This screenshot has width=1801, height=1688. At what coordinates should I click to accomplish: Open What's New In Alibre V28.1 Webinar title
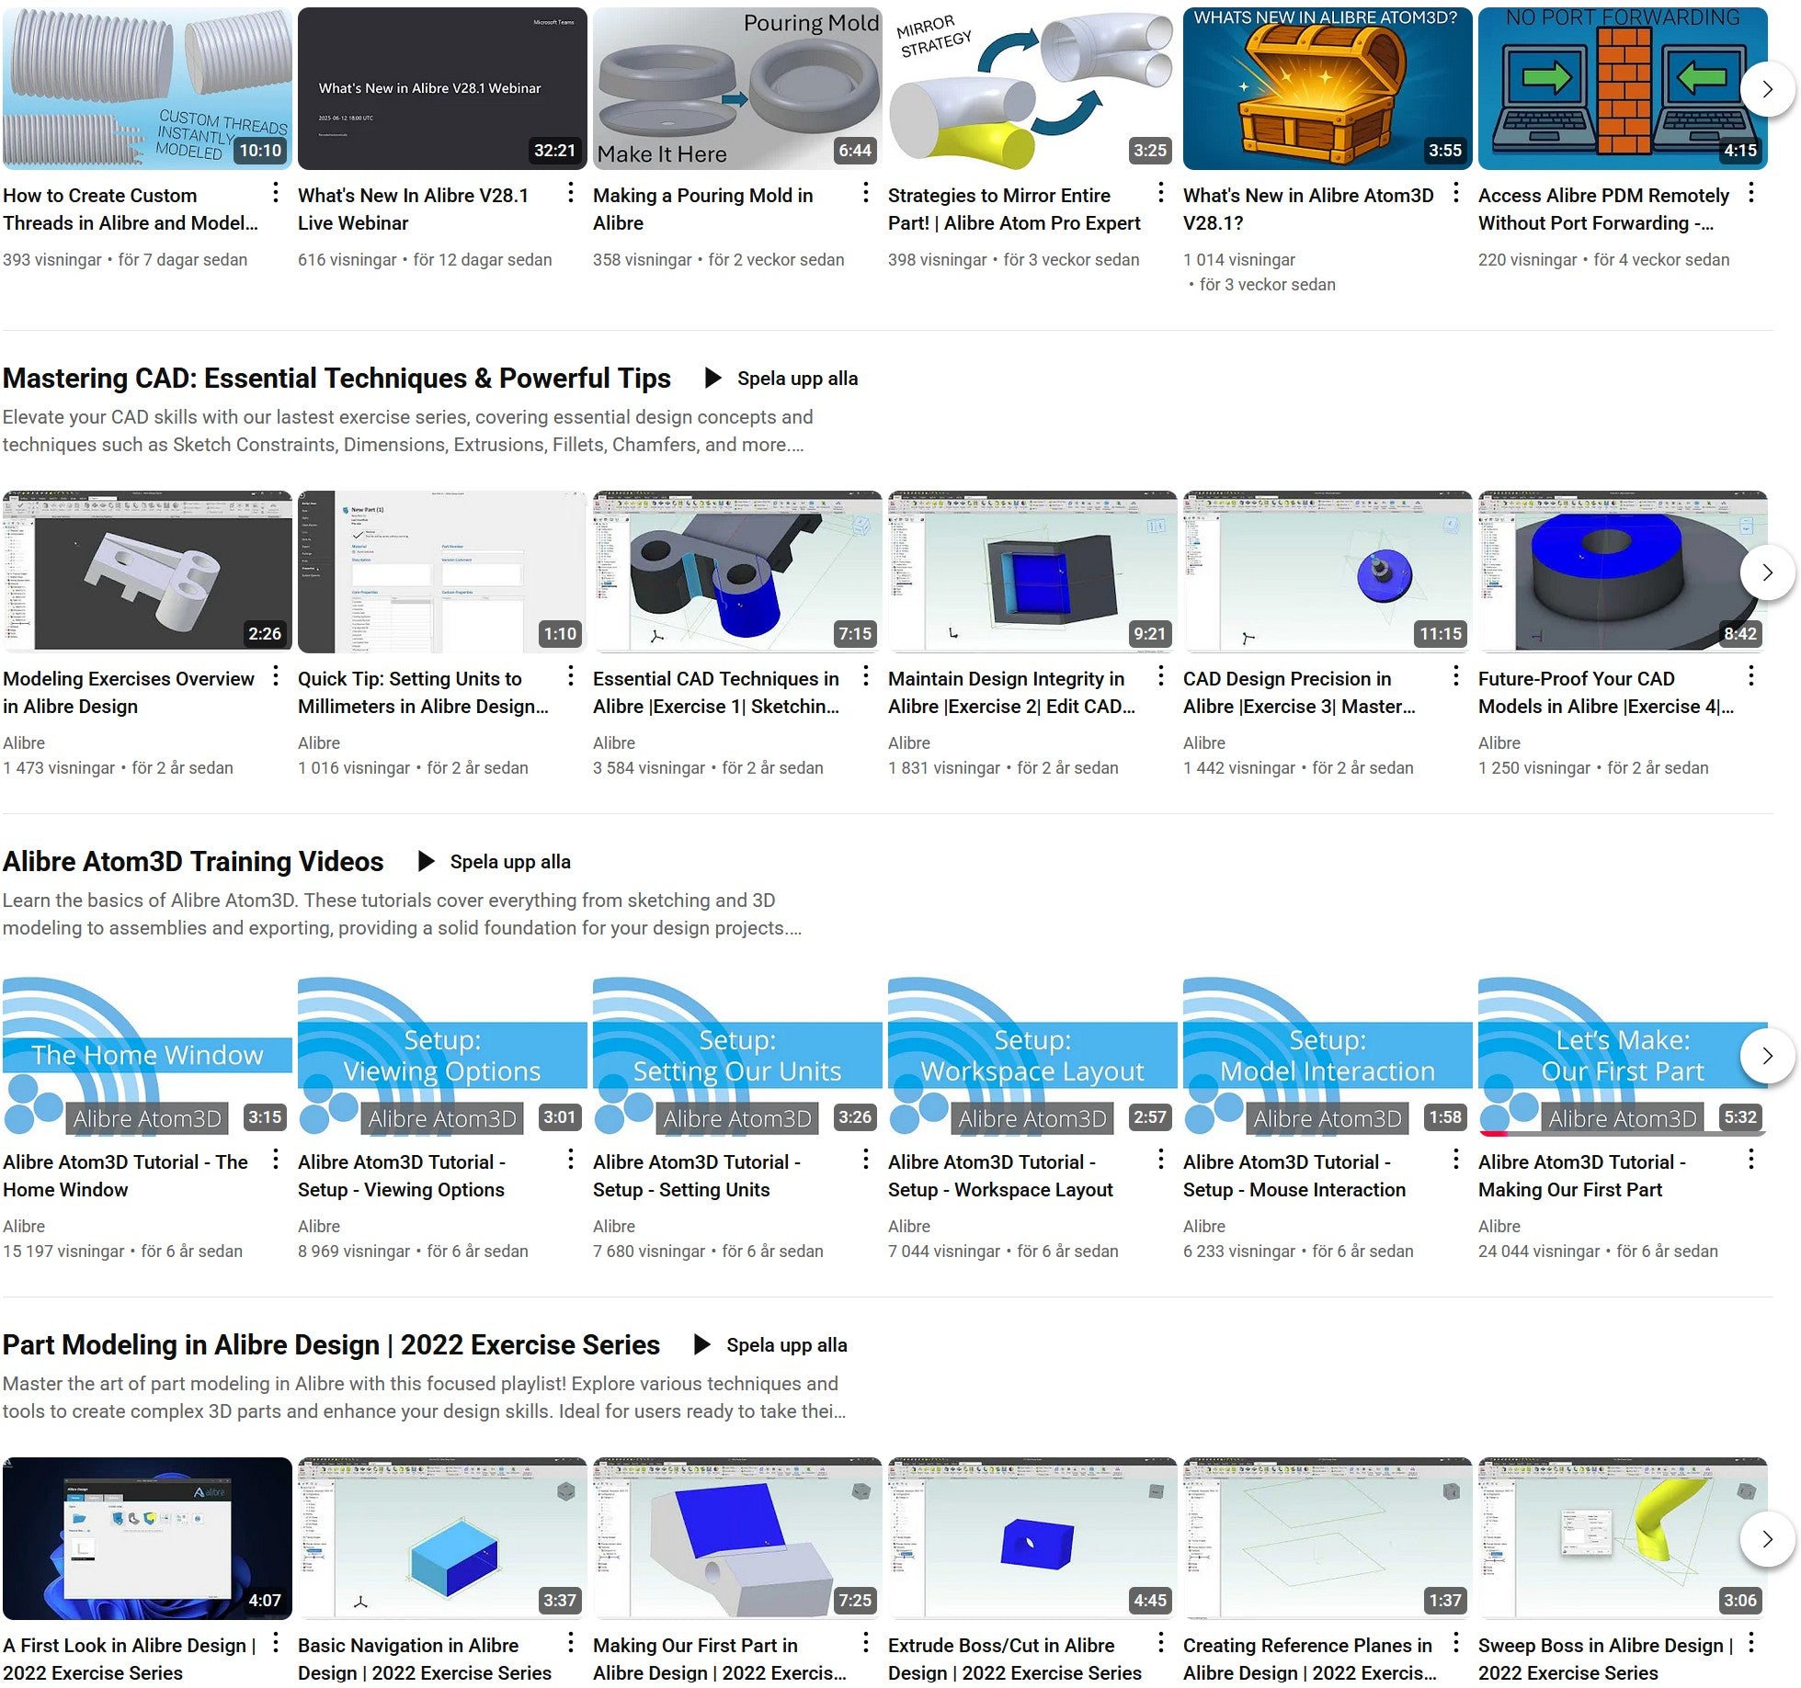point(413,209)
